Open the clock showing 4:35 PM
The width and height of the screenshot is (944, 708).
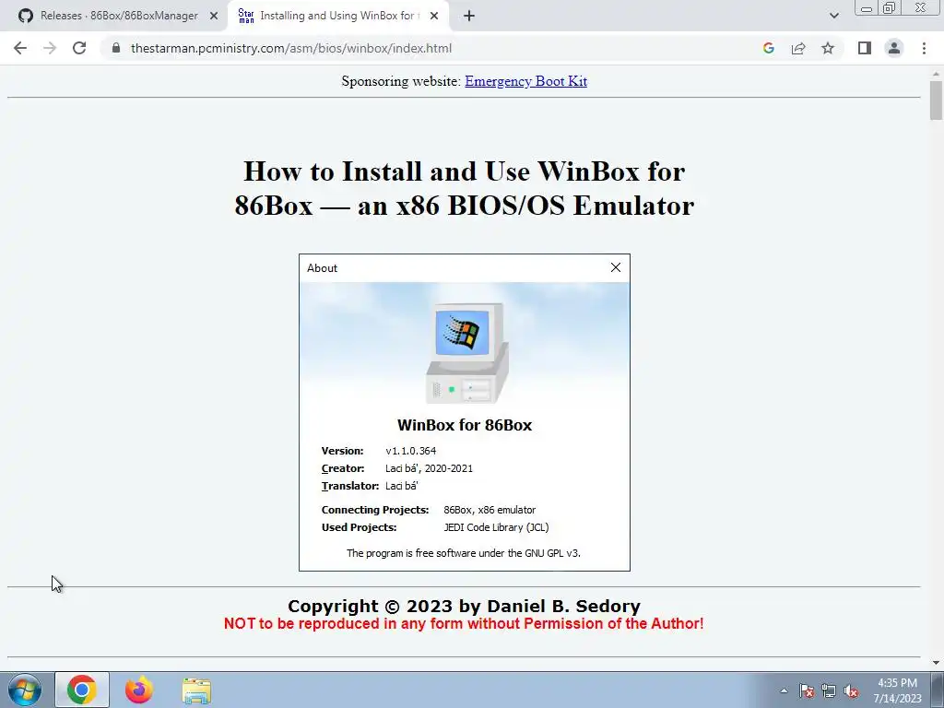tap(897, 690)
